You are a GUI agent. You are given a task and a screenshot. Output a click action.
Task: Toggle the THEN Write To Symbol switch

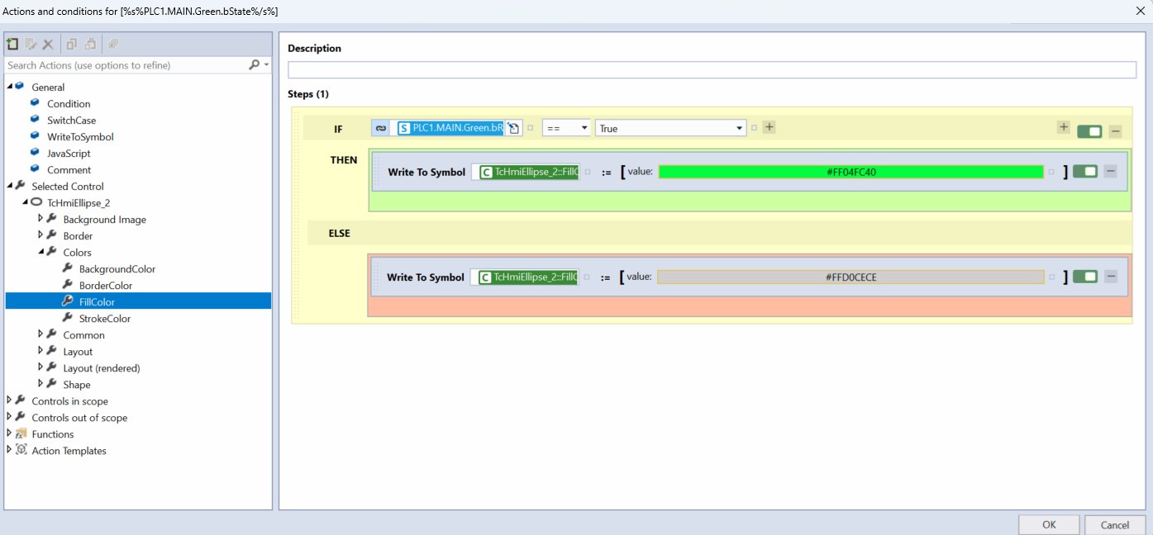point(1085,172)
